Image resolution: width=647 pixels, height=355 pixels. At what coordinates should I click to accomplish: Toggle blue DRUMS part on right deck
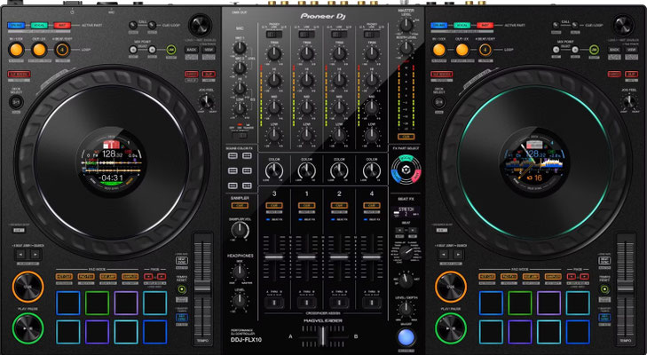(x=439, y=26)
